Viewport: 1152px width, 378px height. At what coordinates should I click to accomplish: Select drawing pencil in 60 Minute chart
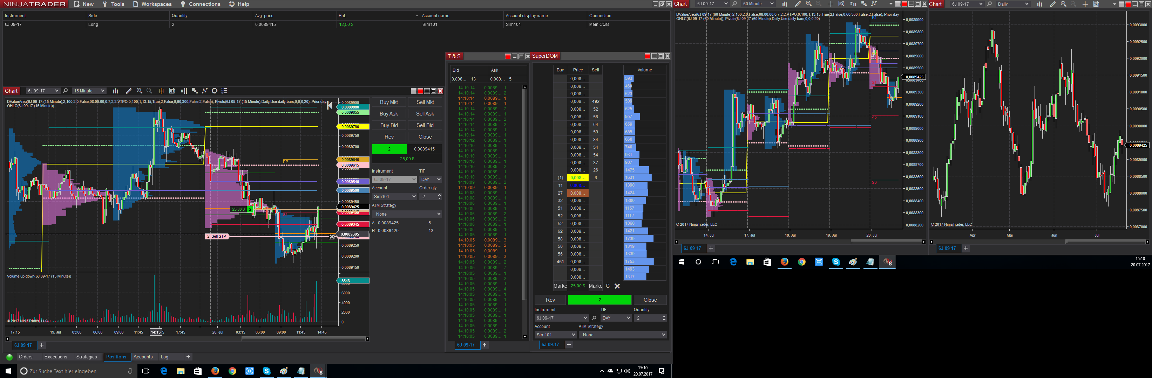tap(797, 4)
